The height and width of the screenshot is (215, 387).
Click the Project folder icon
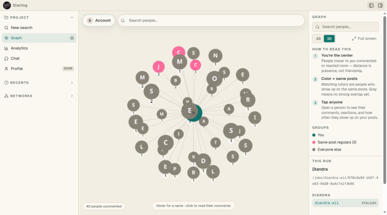(x=6, y=17)
